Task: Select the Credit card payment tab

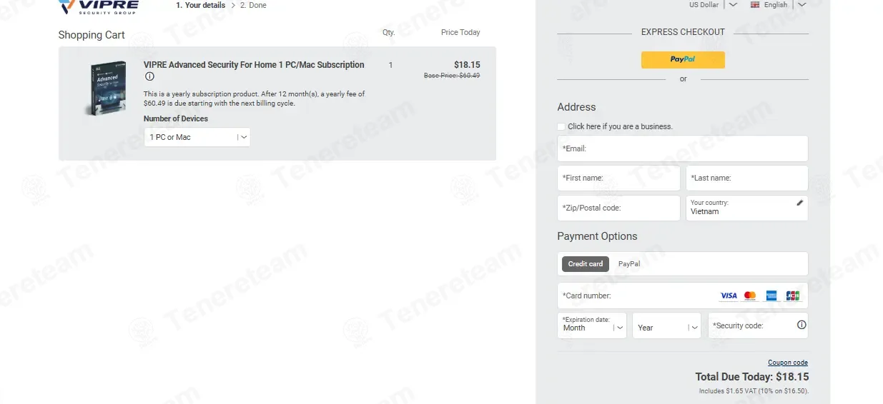Action: pos(586,264)
